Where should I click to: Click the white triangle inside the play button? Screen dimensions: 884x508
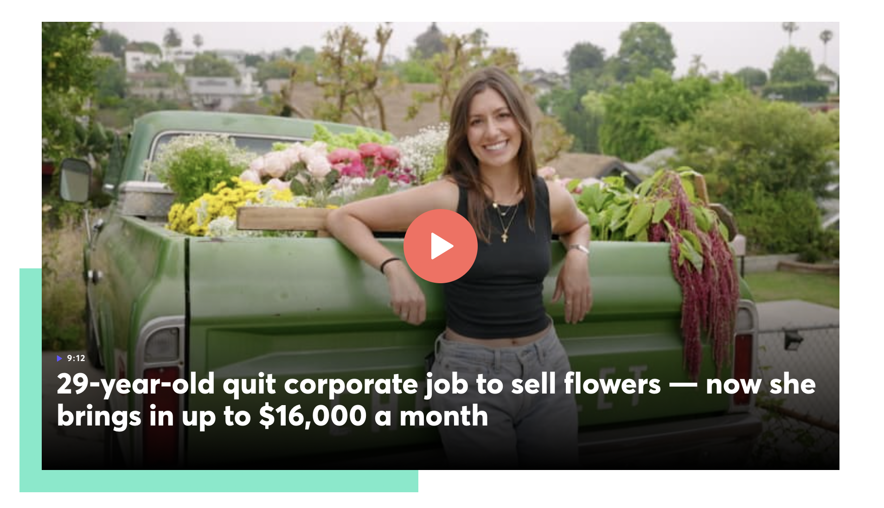(442, 246)
